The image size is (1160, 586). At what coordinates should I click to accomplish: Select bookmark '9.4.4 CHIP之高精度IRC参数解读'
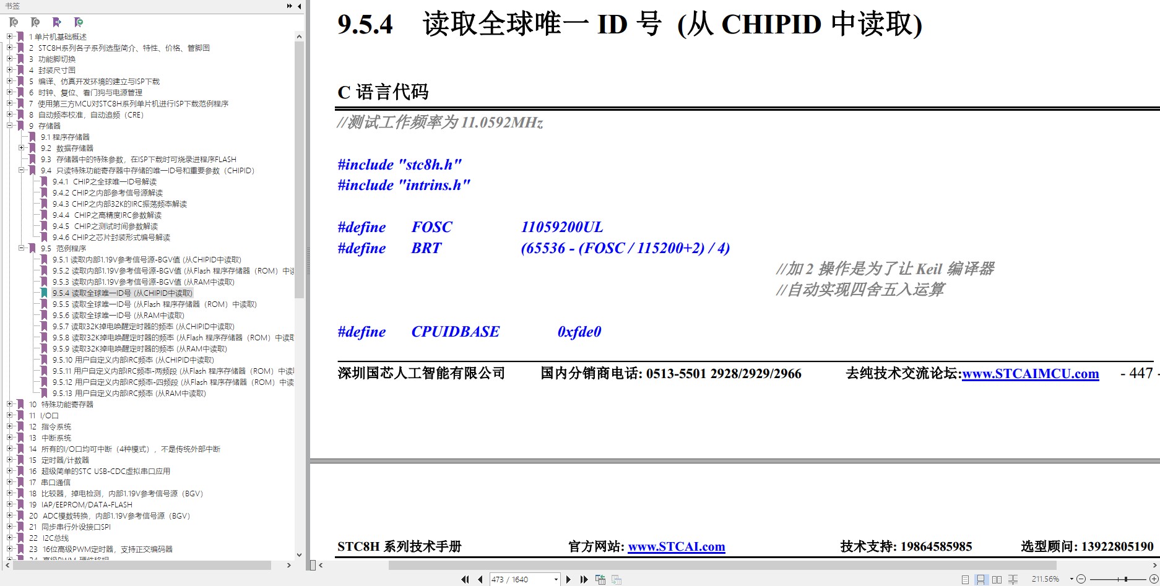coord(106,215)
